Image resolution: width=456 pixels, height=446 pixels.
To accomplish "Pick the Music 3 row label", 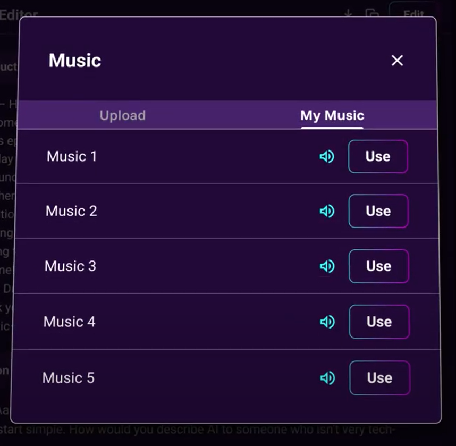I will [70, 266].
